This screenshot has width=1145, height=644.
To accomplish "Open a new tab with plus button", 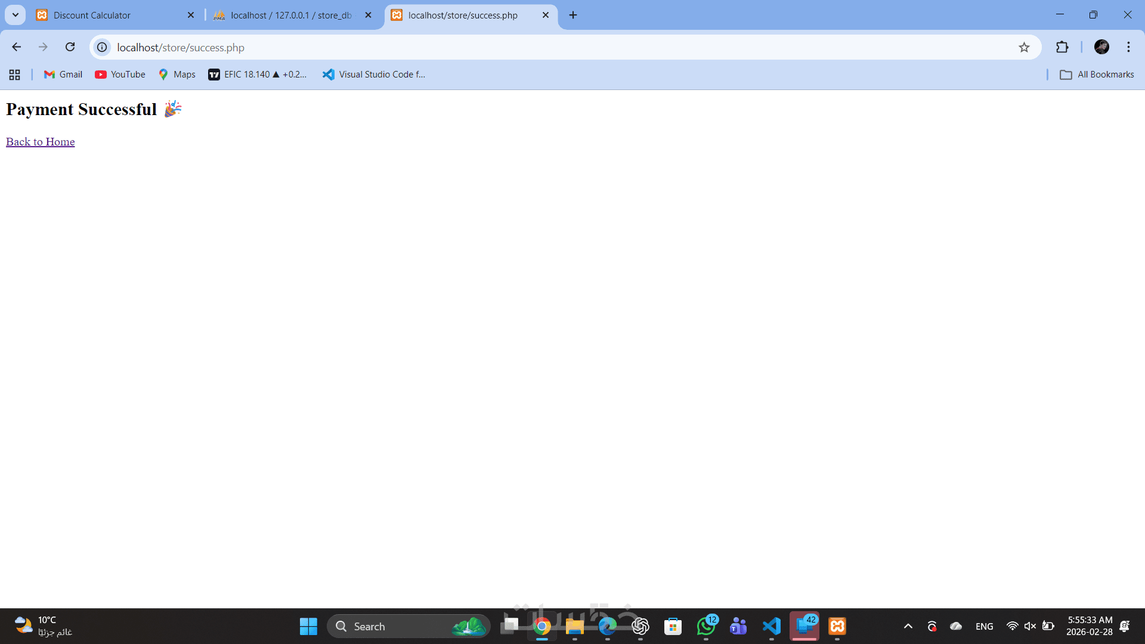I will click(573, 15).
